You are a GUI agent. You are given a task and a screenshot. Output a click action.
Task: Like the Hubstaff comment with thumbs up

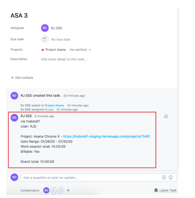click(x=166, y=116)
